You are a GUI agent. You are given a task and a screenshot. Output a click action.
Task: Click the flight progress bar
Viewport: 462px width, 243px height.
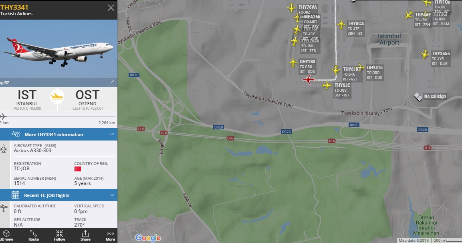59,116
